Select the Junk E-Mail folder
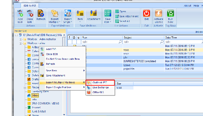 [x=39, y=112]
